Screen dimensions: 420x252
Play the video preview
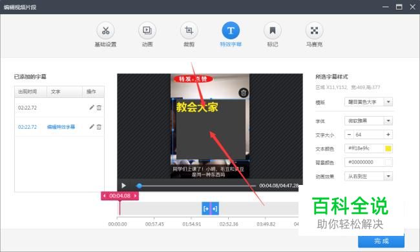pos(123,186)
